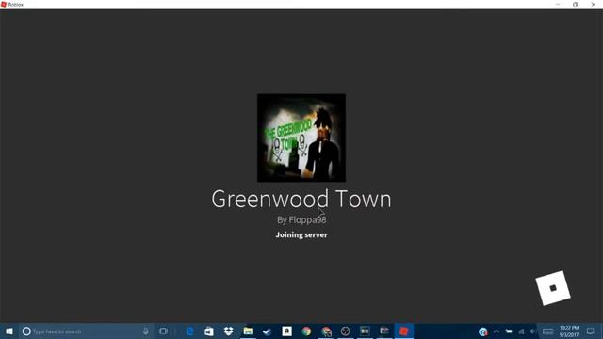Viewport: 603px width, 339px height.
Task: Click the By Floppa98 creator text
Action: click(301, 219)
